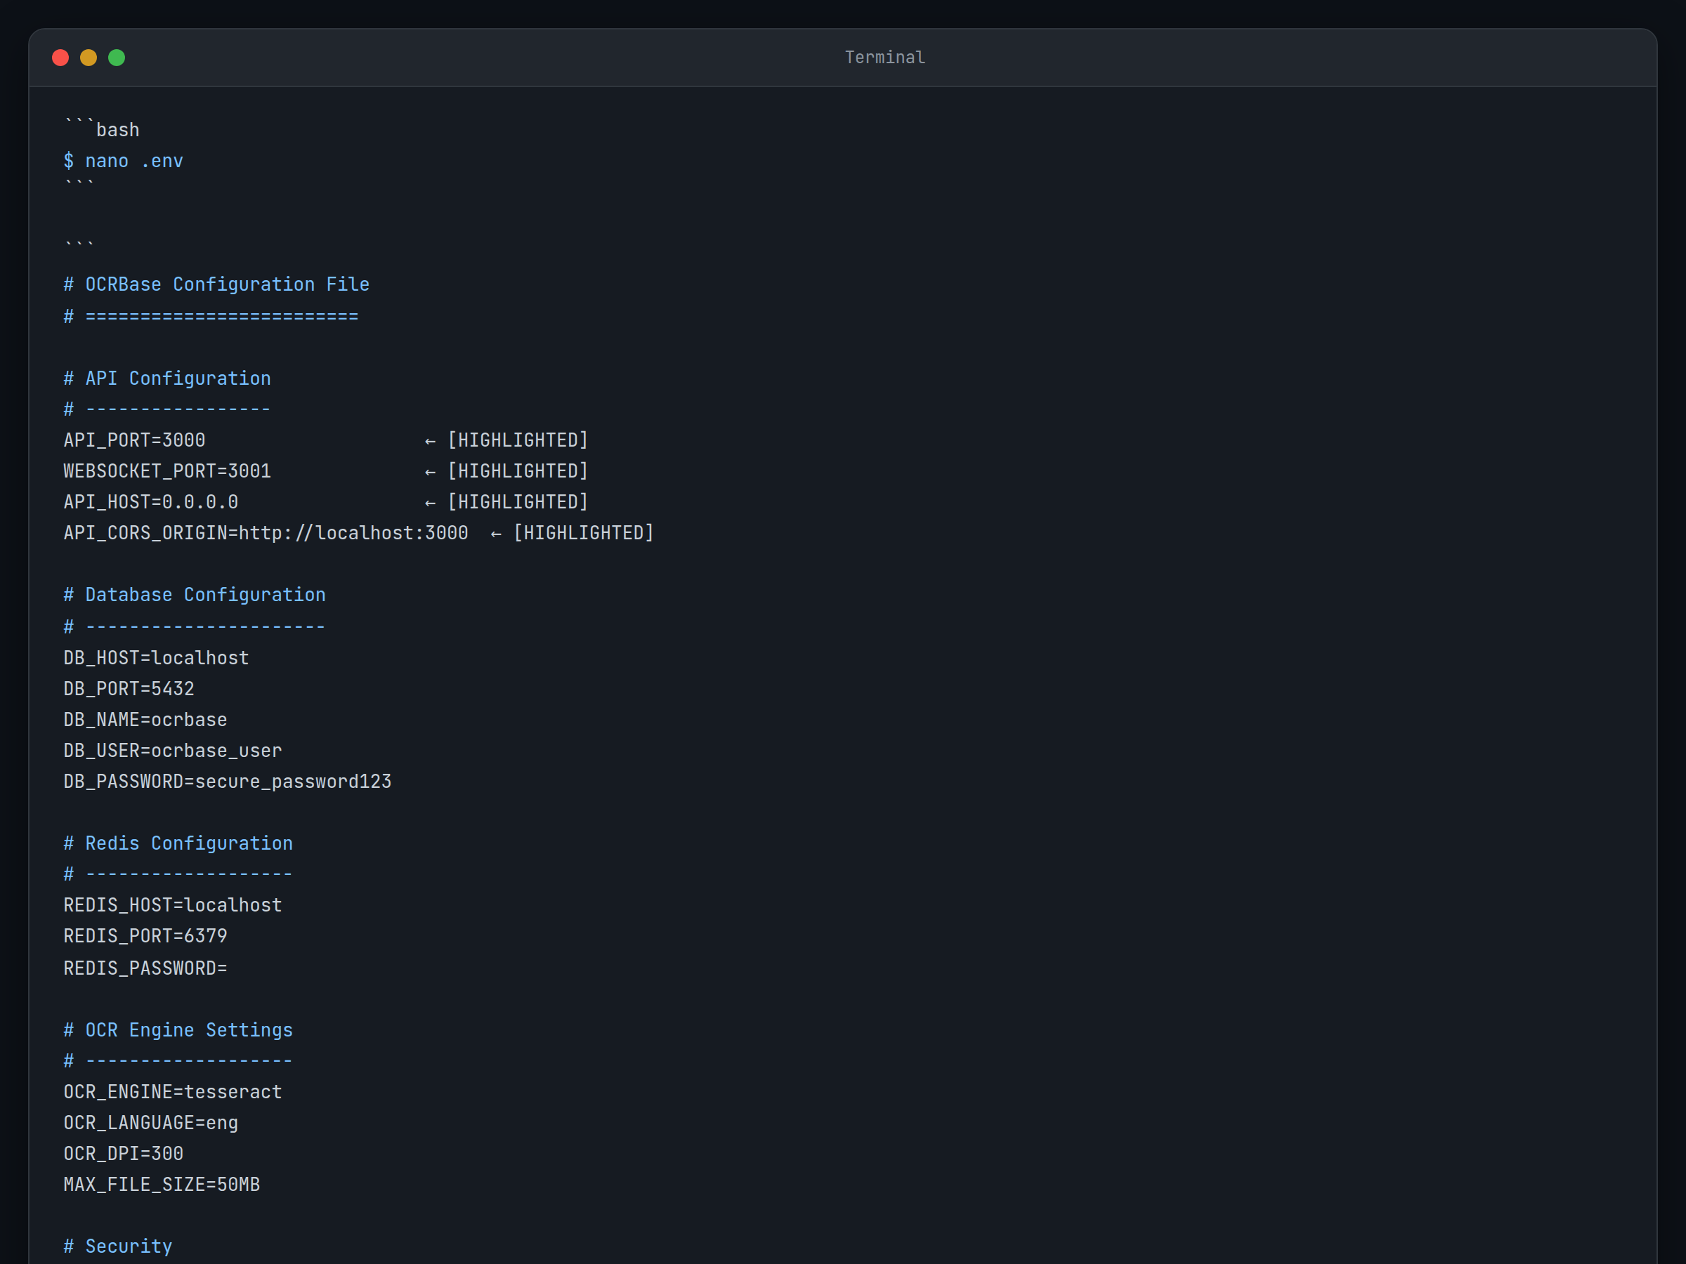Click '# OCR Engine Settings' comment
Viewport: 1686px width, 1264px height.
(178, 1030)
